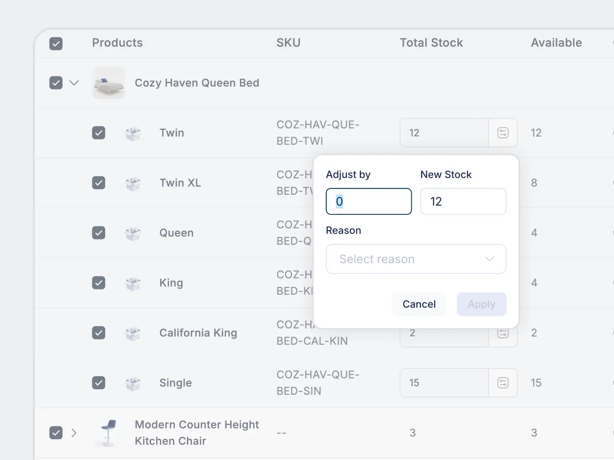Select SKU text COZ-HAV-QUE-BED-TWI
The image size is (614, 460).
pos(318,133)
